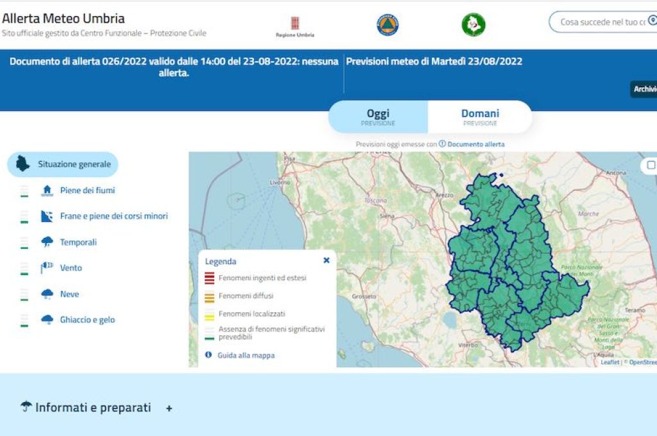Image resolution: width=657 pixels, height=436 pixels.
Task: Select the Piene dei fiumi house icon
Action: (47, 190)
